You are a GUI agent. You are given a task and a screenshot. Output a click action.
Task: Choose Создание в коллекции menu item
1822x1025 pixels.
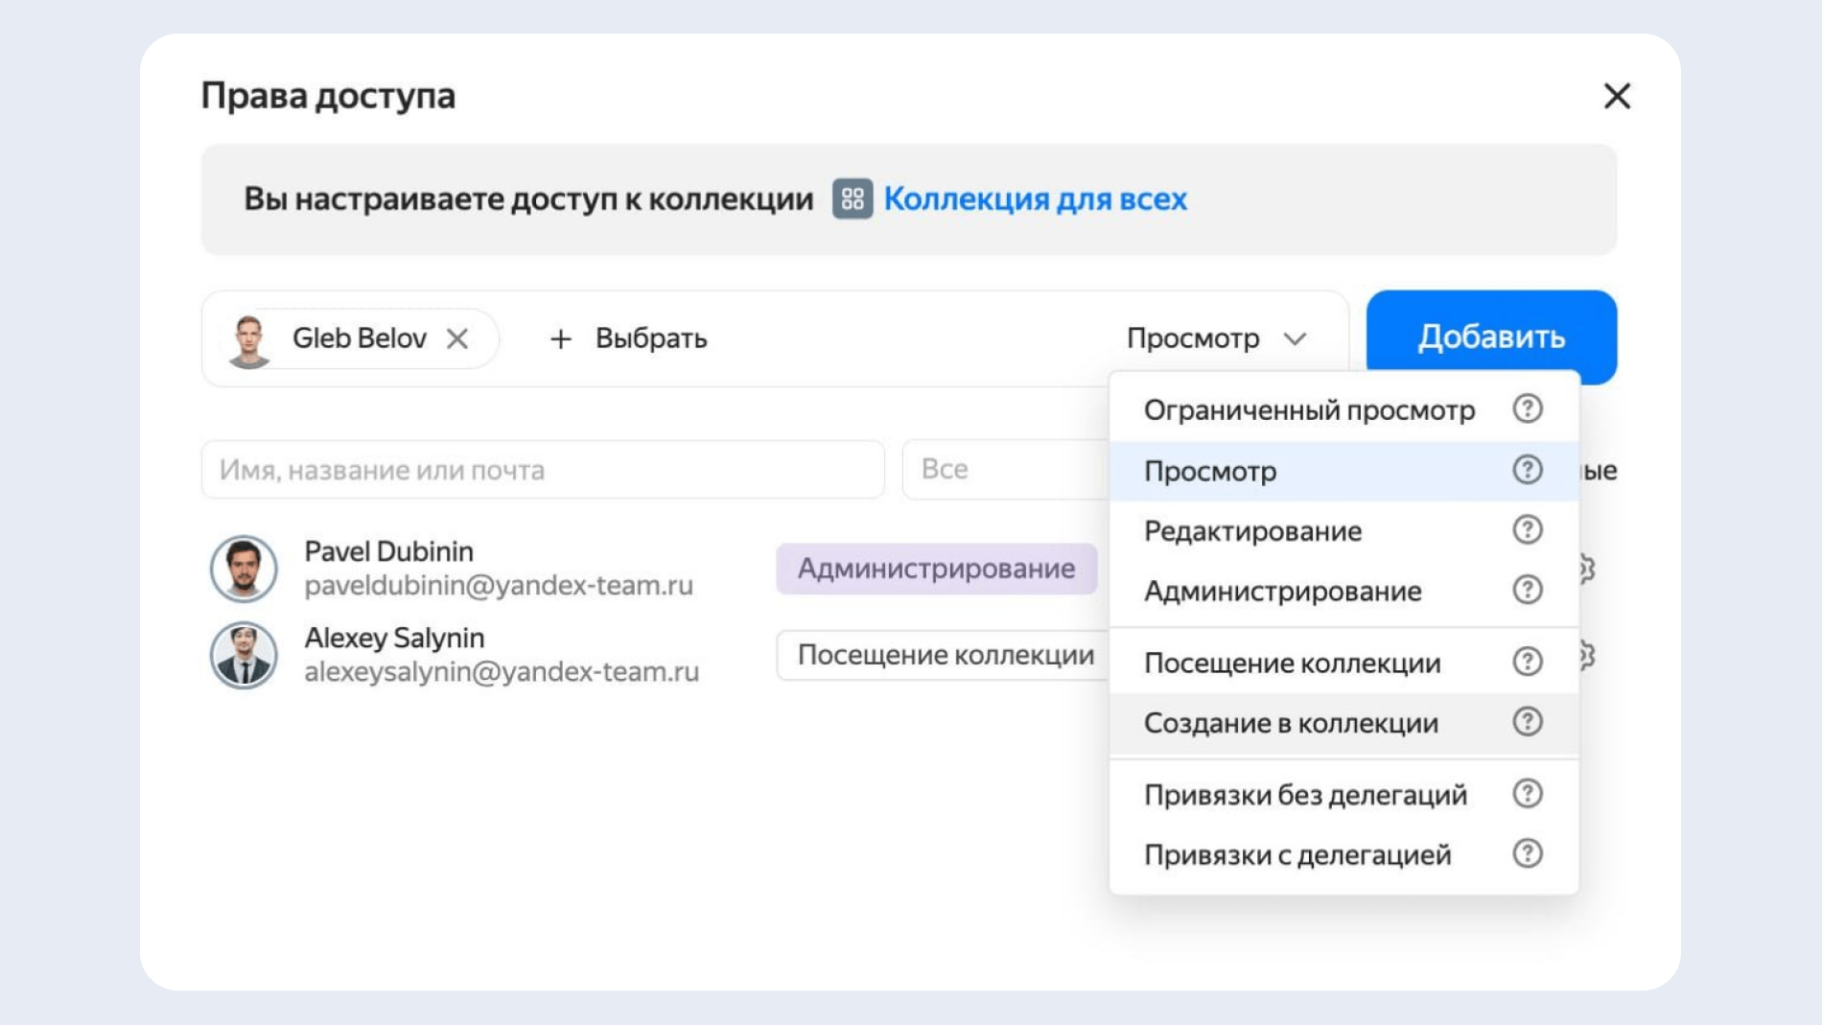click(1343, 723)
